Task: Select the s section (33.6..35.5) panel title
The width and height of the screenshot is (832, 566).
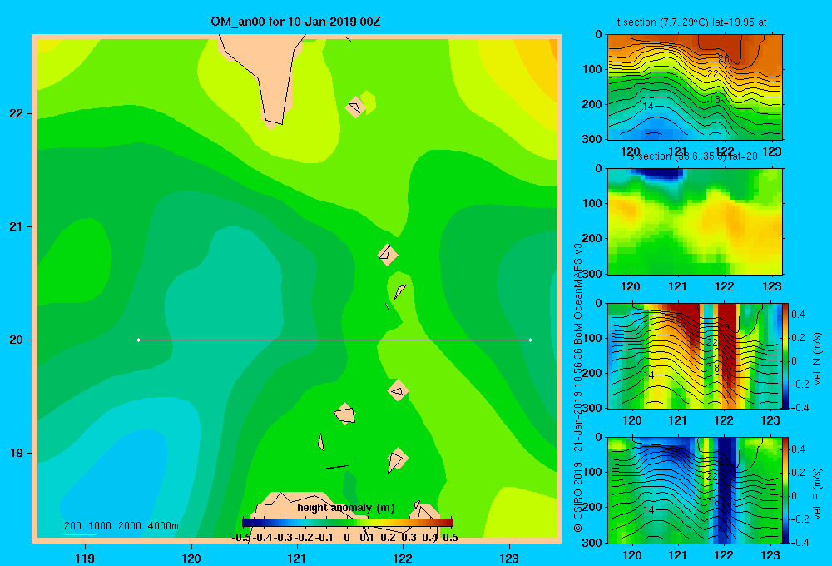Action: click(694, 156)
